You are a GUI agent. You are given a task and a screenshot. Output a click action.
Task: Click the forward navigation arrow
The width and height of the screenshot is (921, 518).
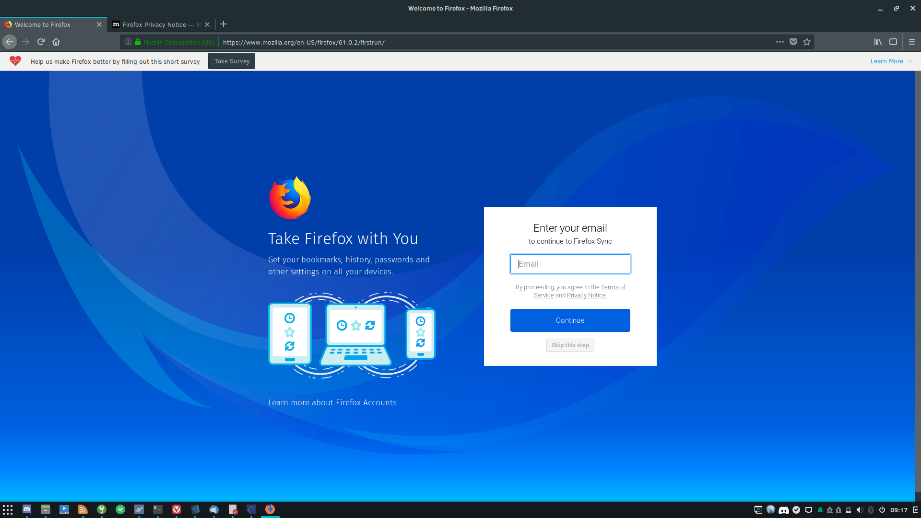[25, 42]
